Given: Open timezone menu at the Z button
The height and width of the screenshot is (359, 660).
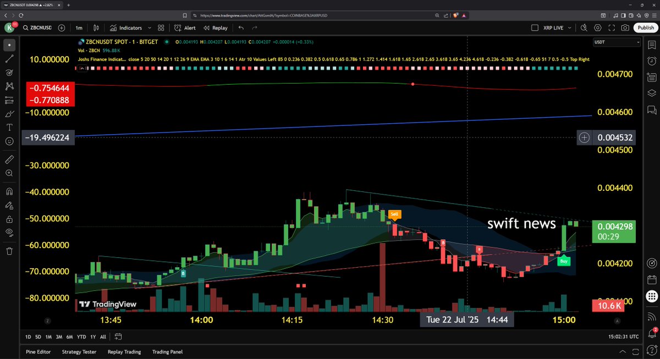Looking at the screenshot, I should click(48, 320).
